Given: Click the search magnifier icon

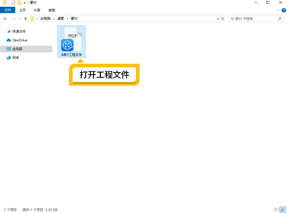Looking at the screenshot, I should tap(280, 19).
